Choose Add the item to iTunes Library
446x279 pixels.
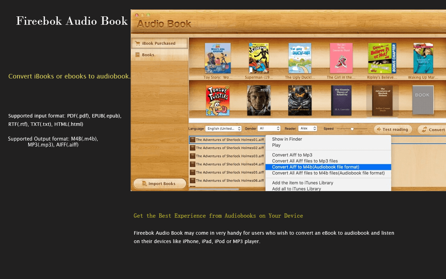(328, 183)
